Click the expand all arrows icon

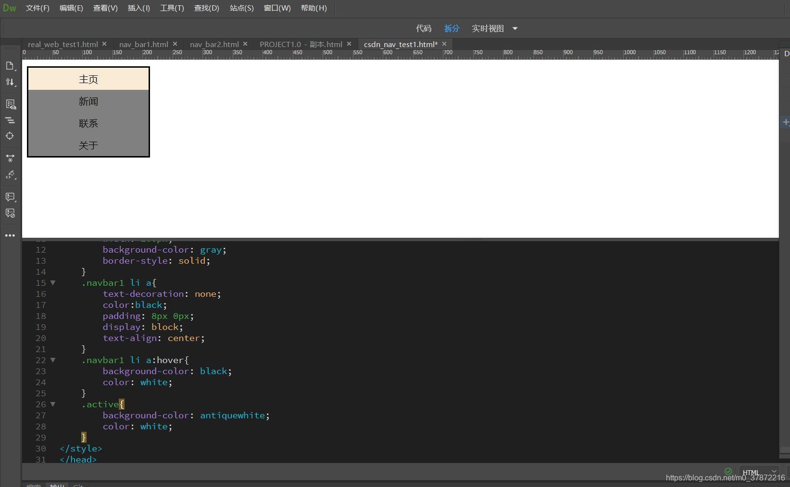10,158
